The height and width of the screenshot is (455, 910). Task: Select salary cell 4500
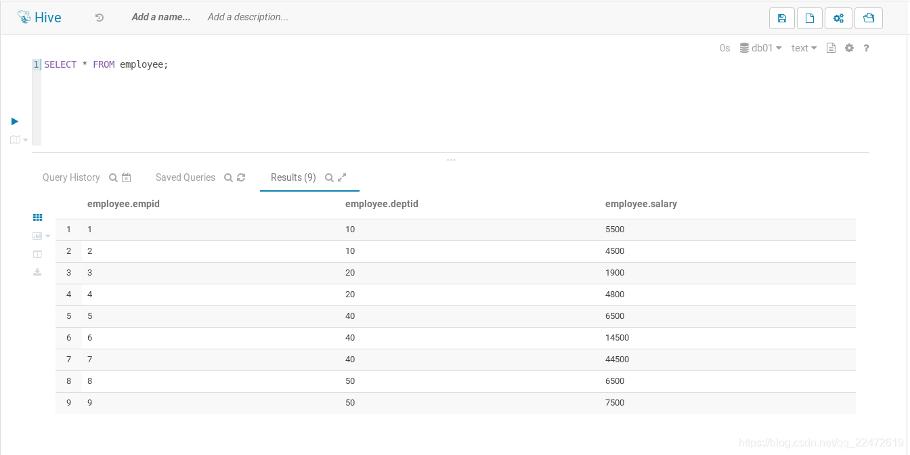(615, 251)
